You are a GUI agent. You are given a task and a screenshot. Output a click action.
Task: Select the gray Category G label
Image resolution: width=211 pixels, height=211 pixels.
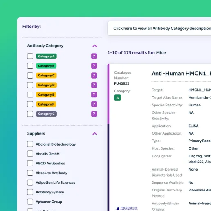(46, 114)
